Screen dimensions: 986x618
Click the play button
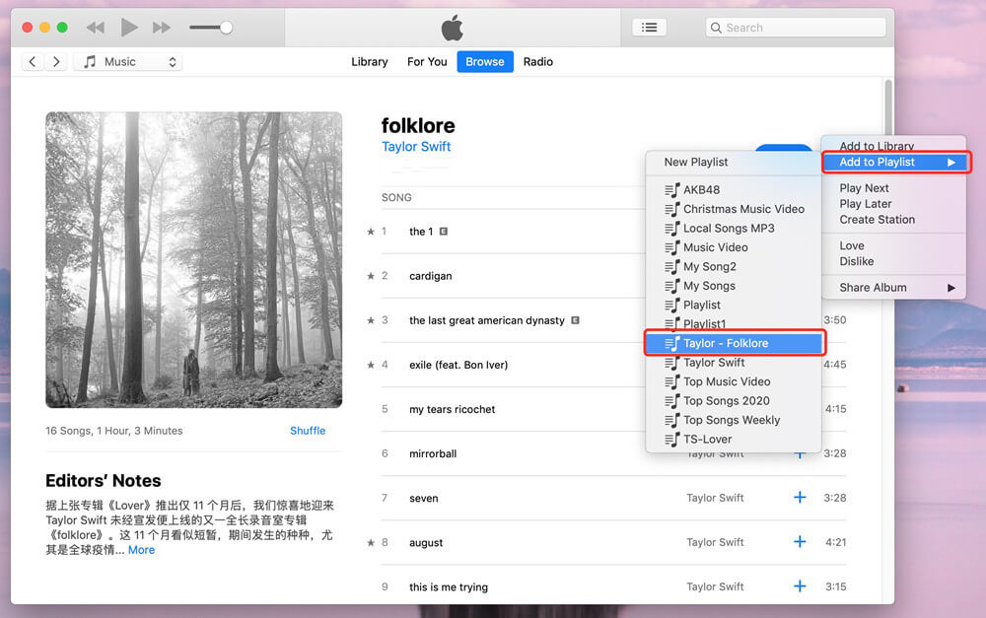(129, 27)
